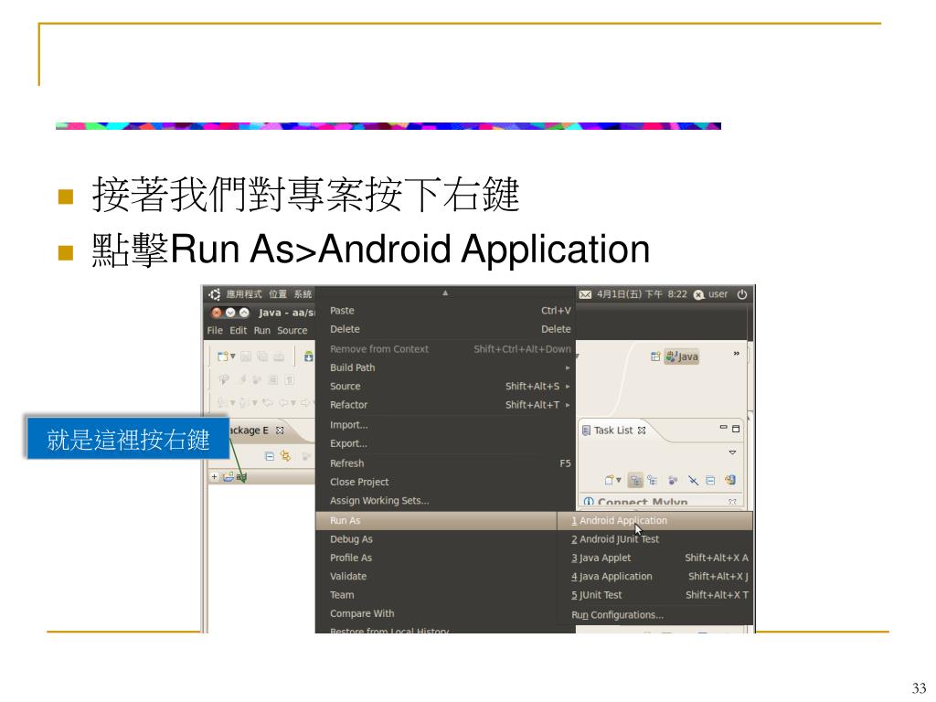Click the Ubuntu logo icon
This screenshot has width=936, height=702.
(214, 294)
